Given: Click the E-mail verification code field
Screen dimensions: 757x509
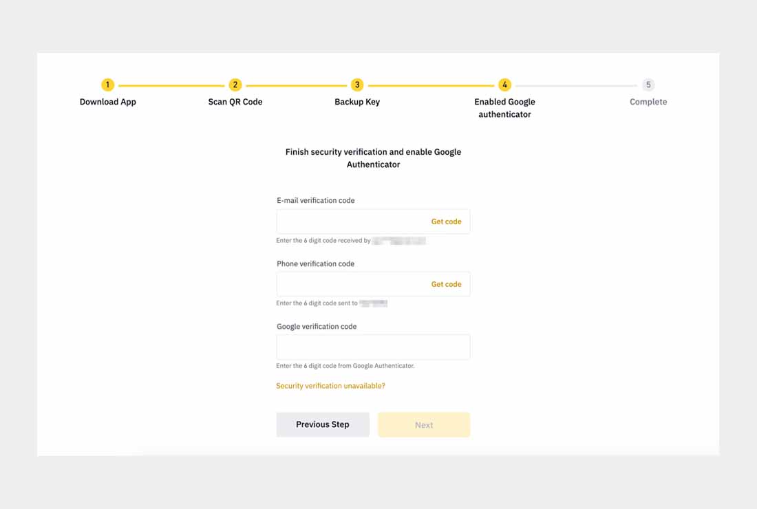Looking at the screenshot, I should point(373,221).
